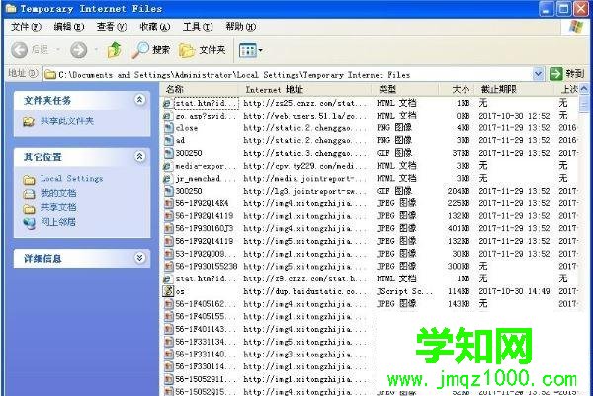Expand the 详细信息 panel
593x396 pixels.
tap(139, 258)
